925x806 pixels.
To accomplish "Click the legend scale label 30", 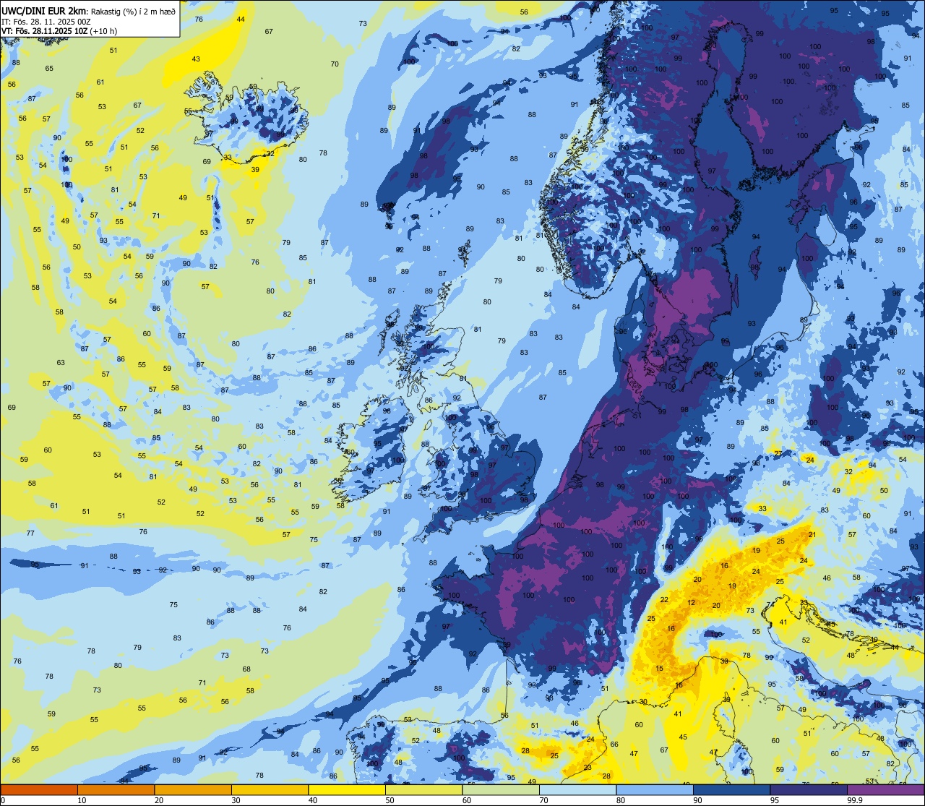I will (236, 800).
